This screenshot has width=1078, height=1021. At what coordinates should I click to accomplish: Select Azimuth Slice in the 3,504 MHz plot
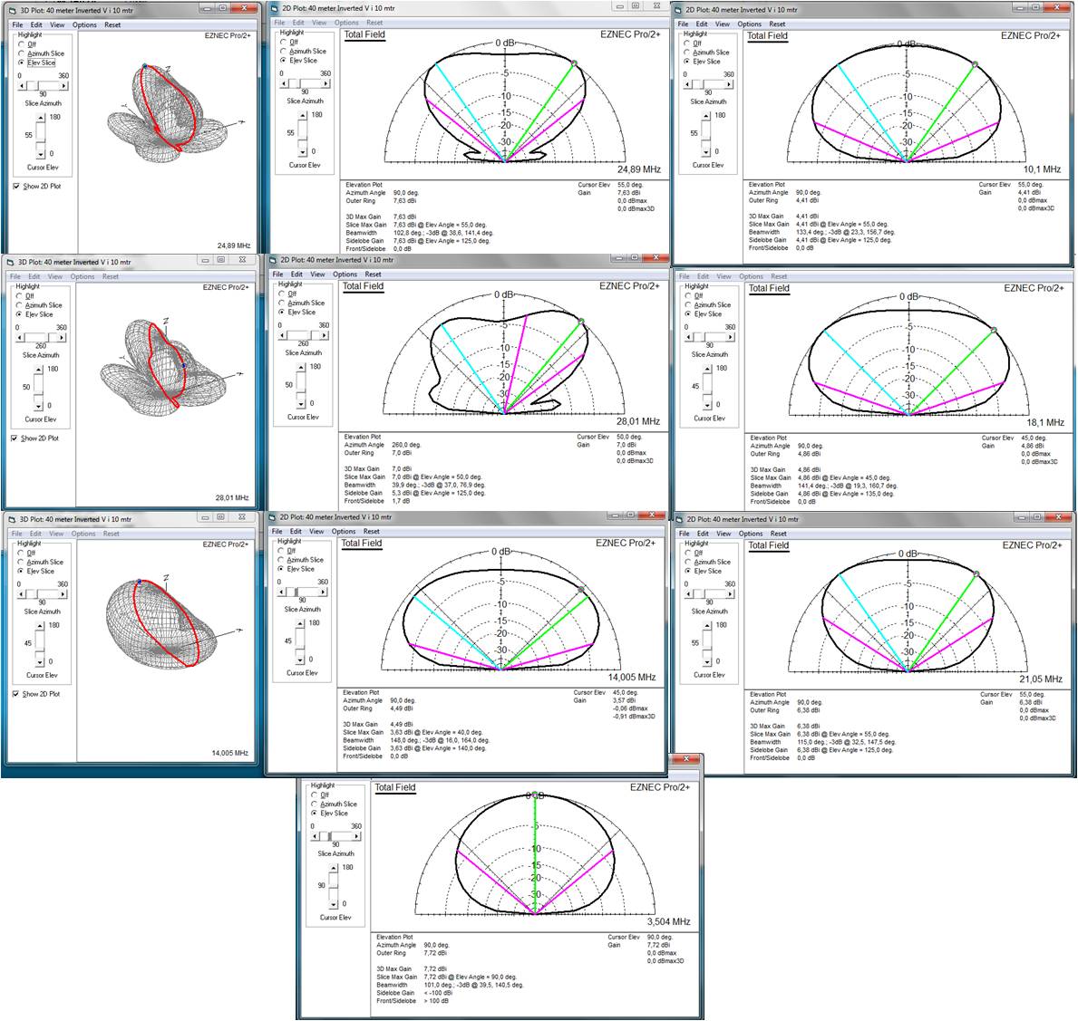[x=316, y=804]
